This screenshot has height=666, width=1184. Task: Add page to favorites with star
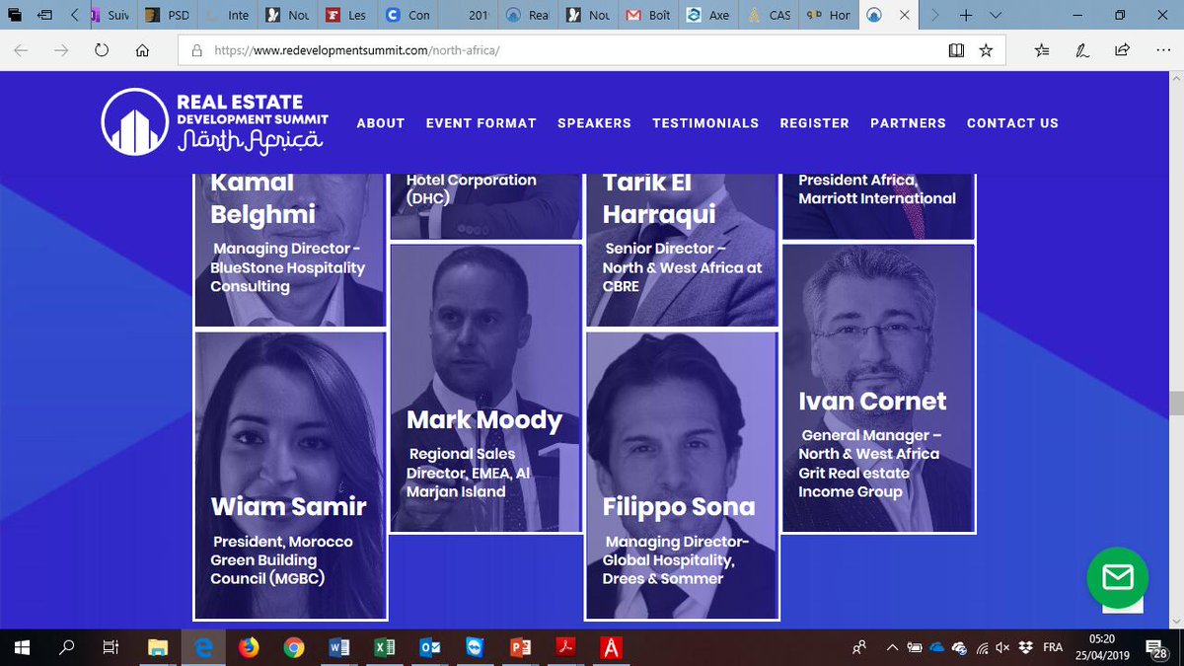[986, 50]
